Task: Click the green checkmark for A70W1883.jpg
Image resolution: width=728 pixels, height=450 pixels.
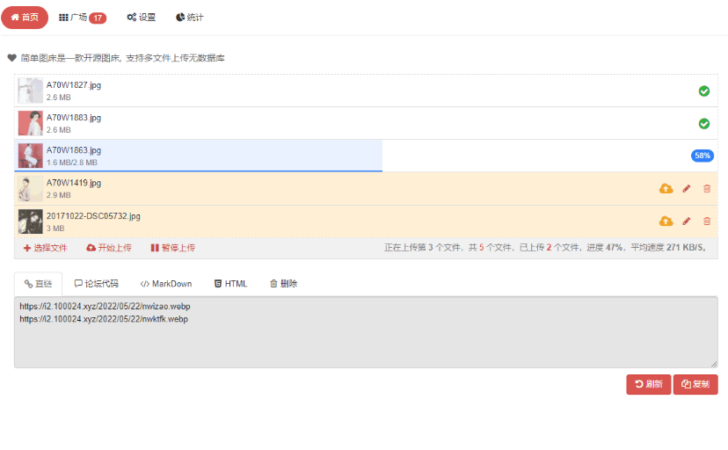Action: point(704,123)
